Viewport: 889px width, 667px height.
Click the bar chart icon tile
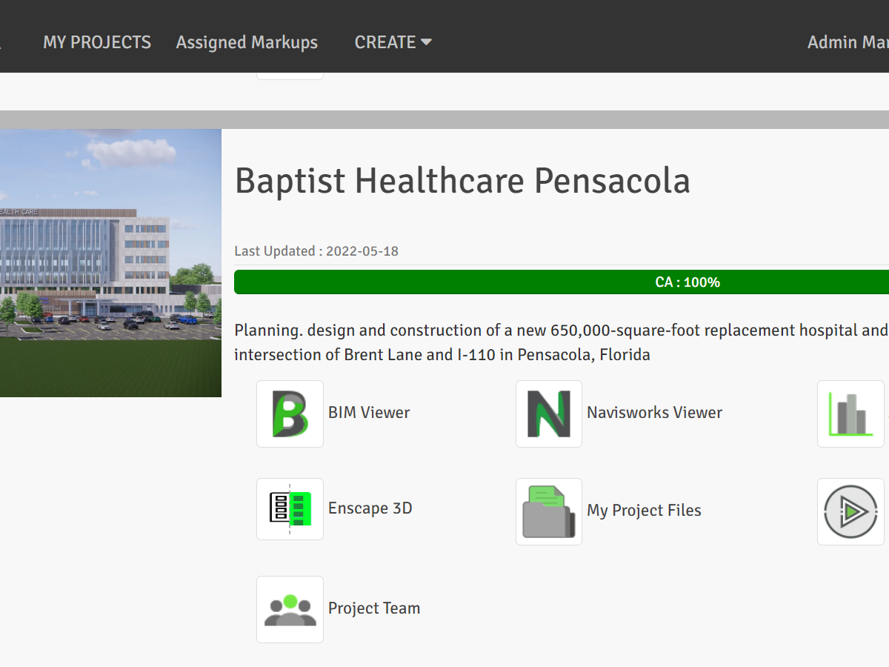(x=850, y=414)
